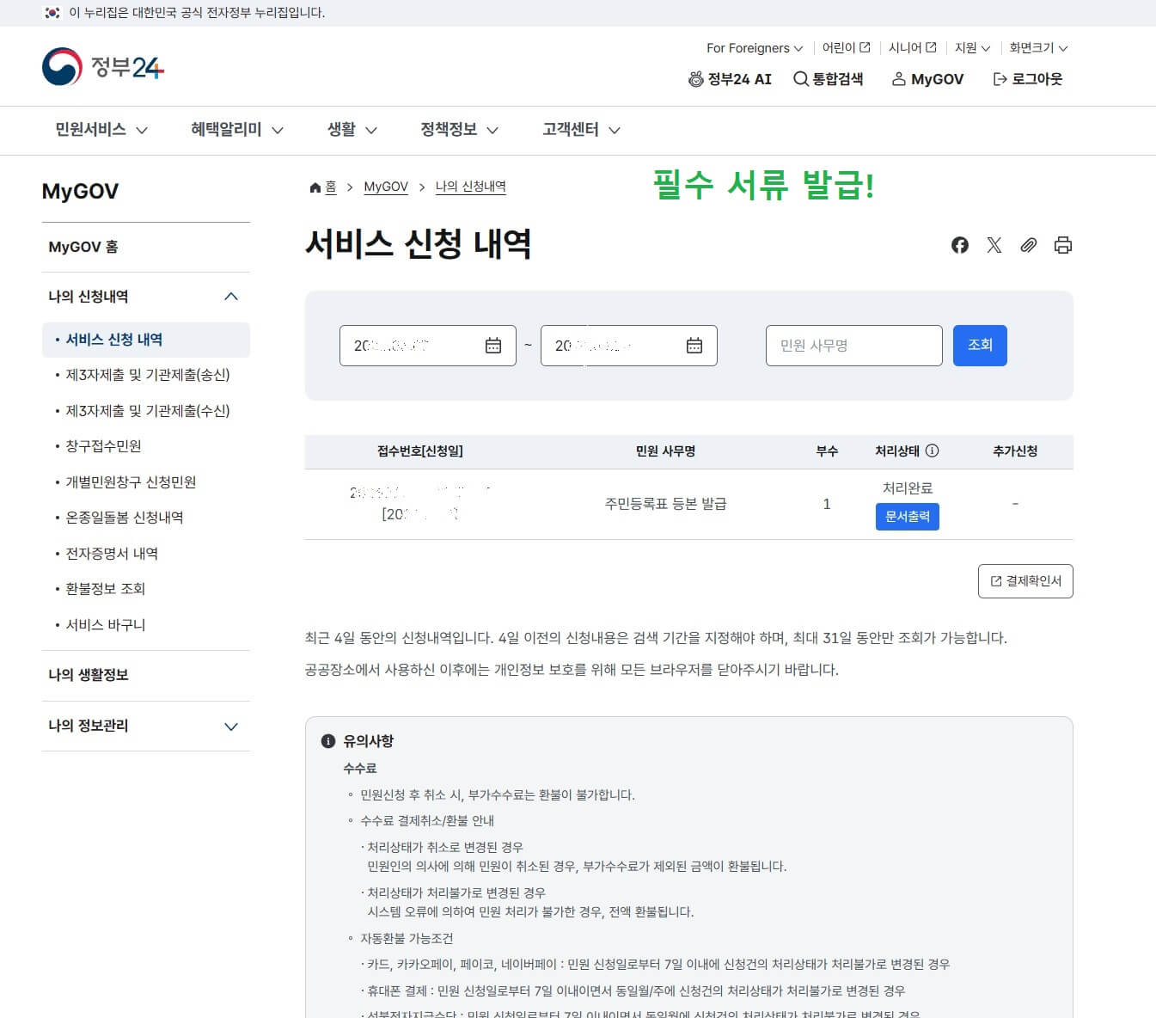
Task: Open the 생활 menu
Action: [x=352, y=130]
